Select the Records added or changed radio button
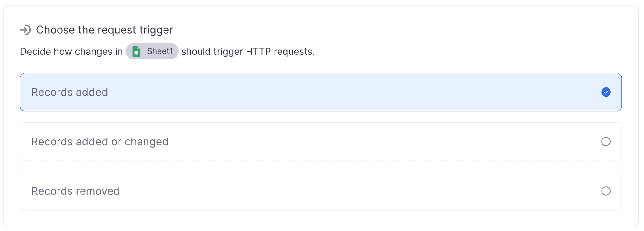Viewport: 644px width, 231px height. [606, 142]
